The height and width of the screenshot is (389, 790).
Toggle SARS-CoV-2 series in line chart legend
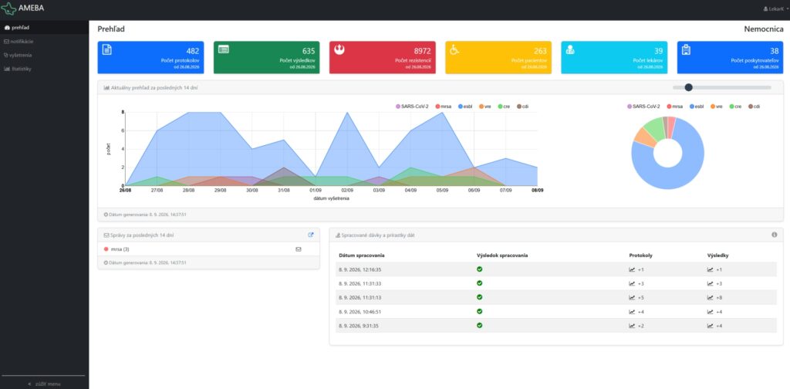point(412,107)
